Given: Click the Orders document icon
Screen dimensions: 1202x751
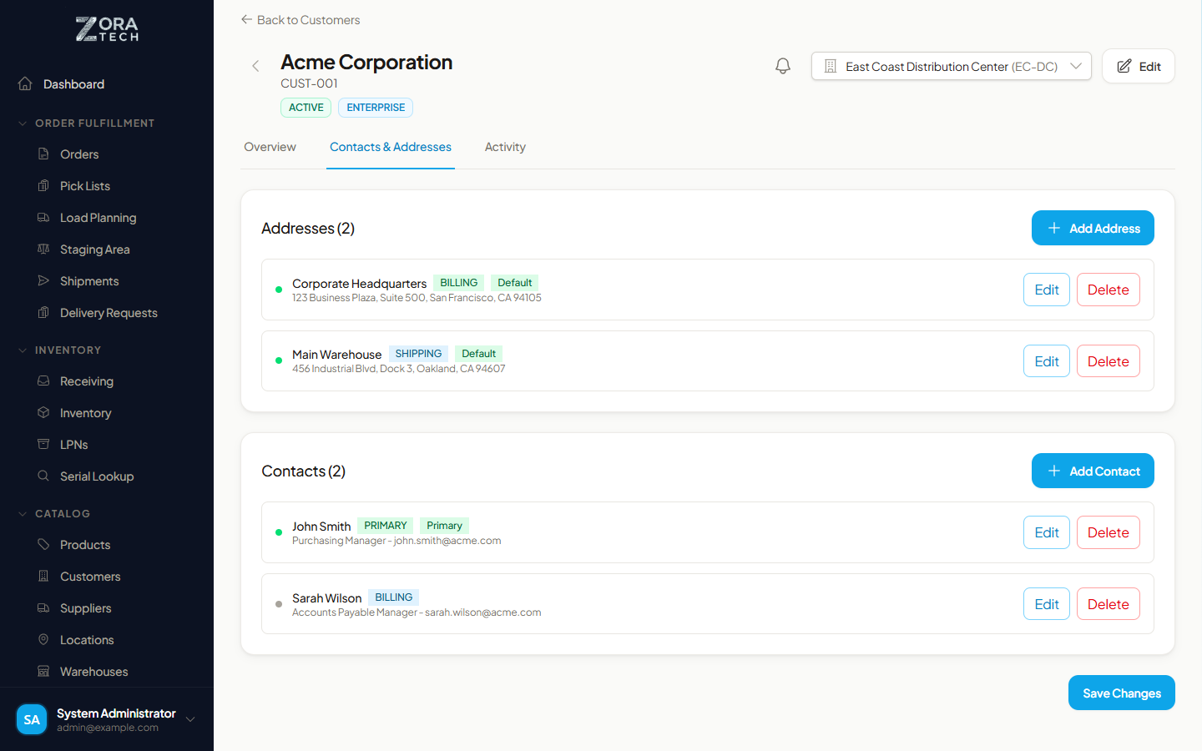Looking at the screenshot, I should (x=43, y=154).
